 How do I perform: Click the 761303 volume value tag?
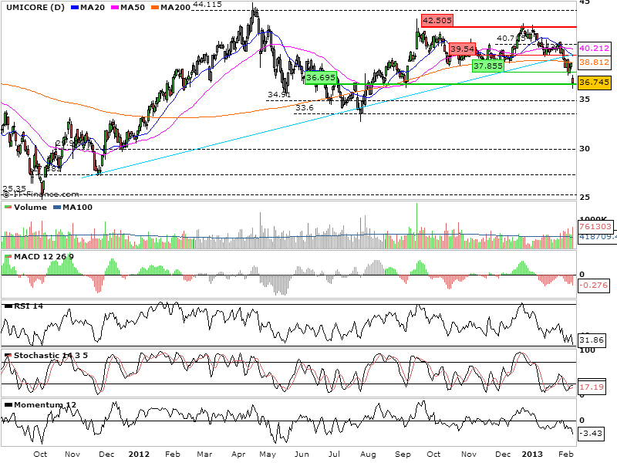click(595, 226)
